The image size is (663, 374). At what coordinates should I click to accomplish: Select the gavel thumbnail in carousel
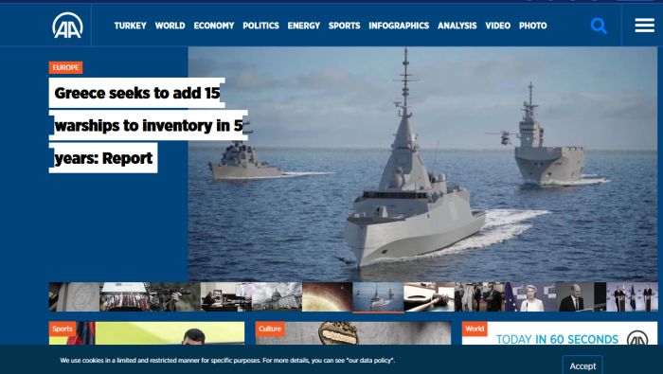[429, 297]
